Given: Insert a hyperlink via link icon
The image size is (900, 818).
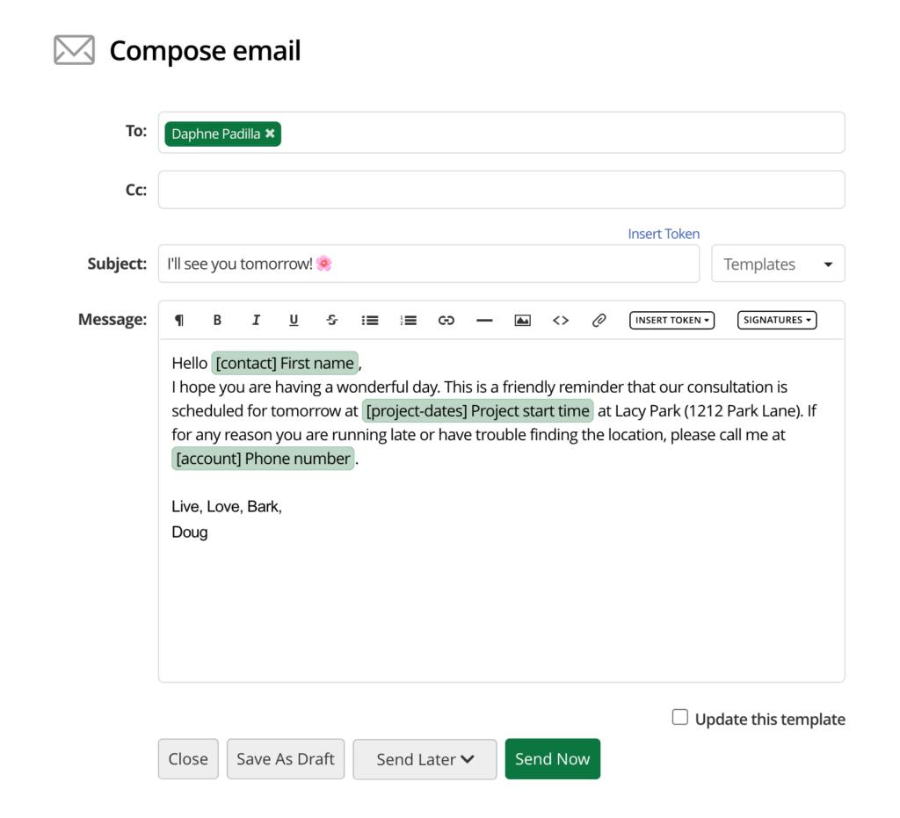Looking at the screenshot, I should point(446,321).
